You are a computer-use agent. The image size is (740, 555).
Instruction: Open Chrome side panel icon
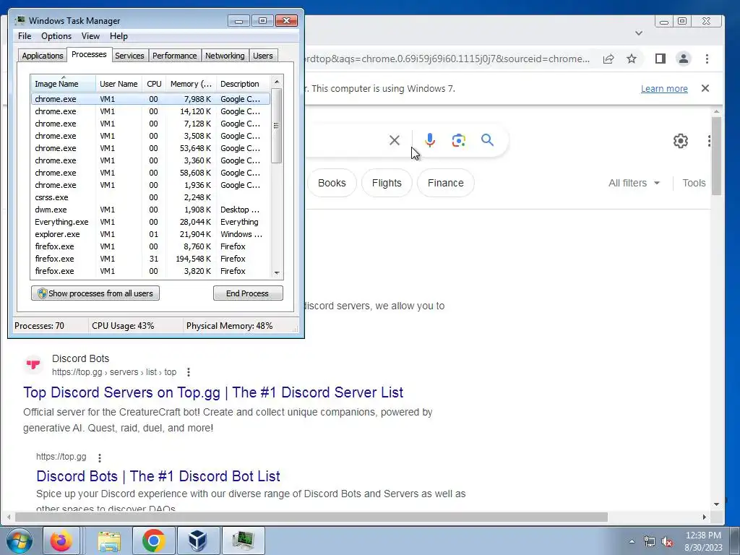(x=661, y=59)
